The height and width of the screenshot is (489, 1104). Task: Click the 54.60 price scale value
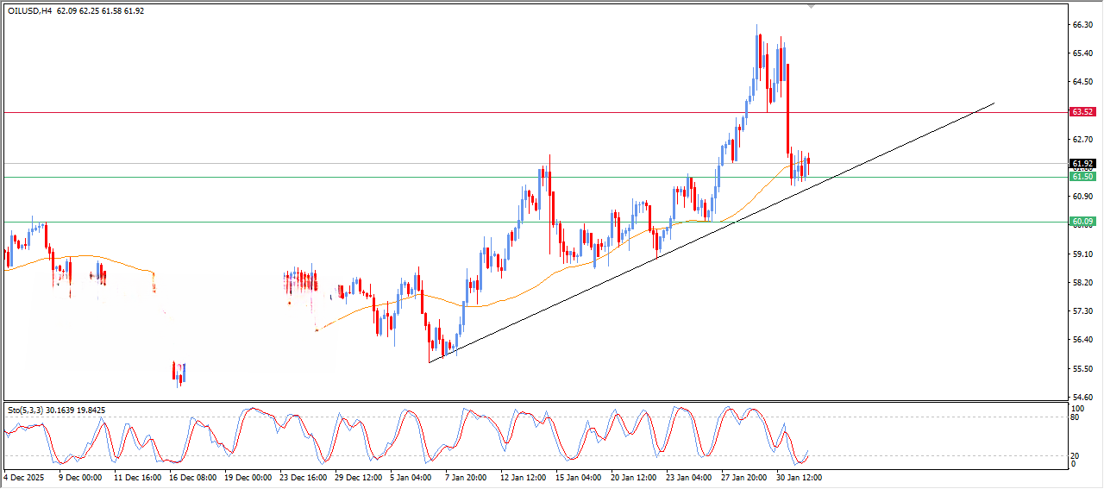coord(1082,397)
